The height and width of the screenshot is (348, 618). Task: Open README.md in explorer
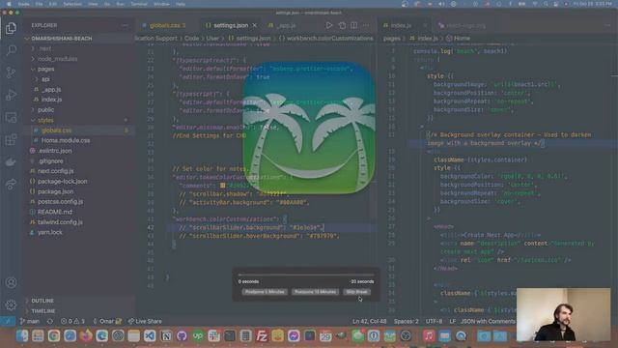pyautogui.click(x=54, y=212)
